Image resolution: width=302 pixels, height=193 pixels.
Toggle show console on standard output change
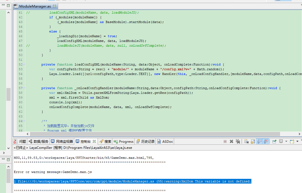click(x=259, y=141)
